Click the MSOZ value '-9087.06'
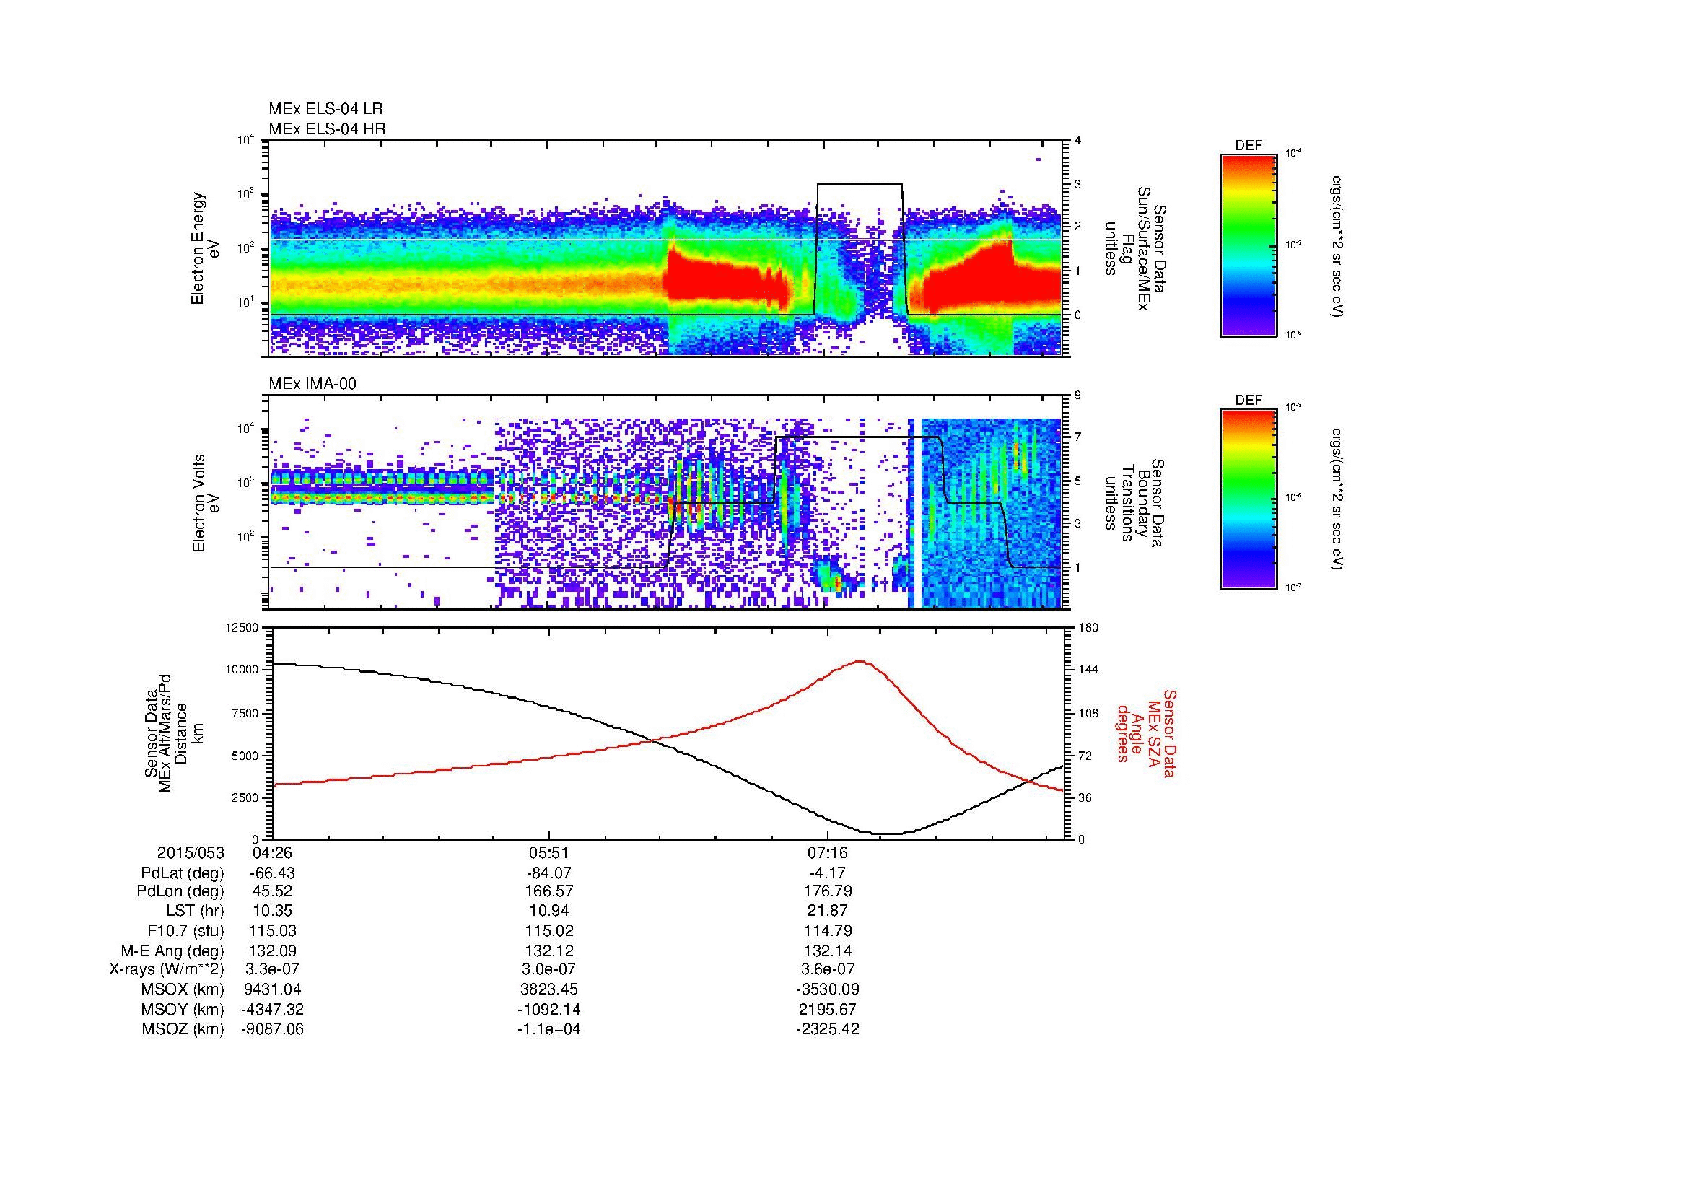 (272, 1029)
